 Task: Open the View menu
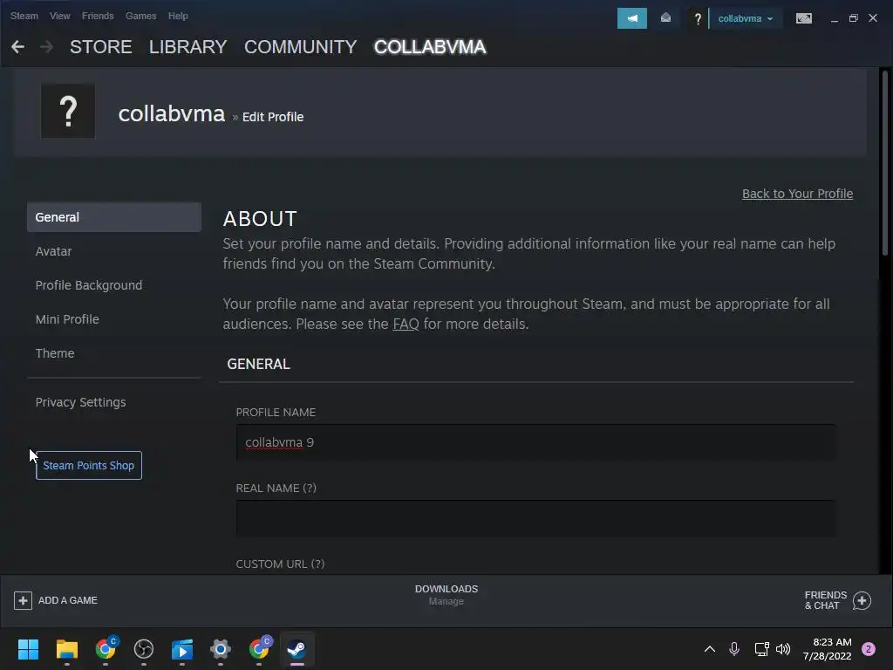click(x=60, y=16)
